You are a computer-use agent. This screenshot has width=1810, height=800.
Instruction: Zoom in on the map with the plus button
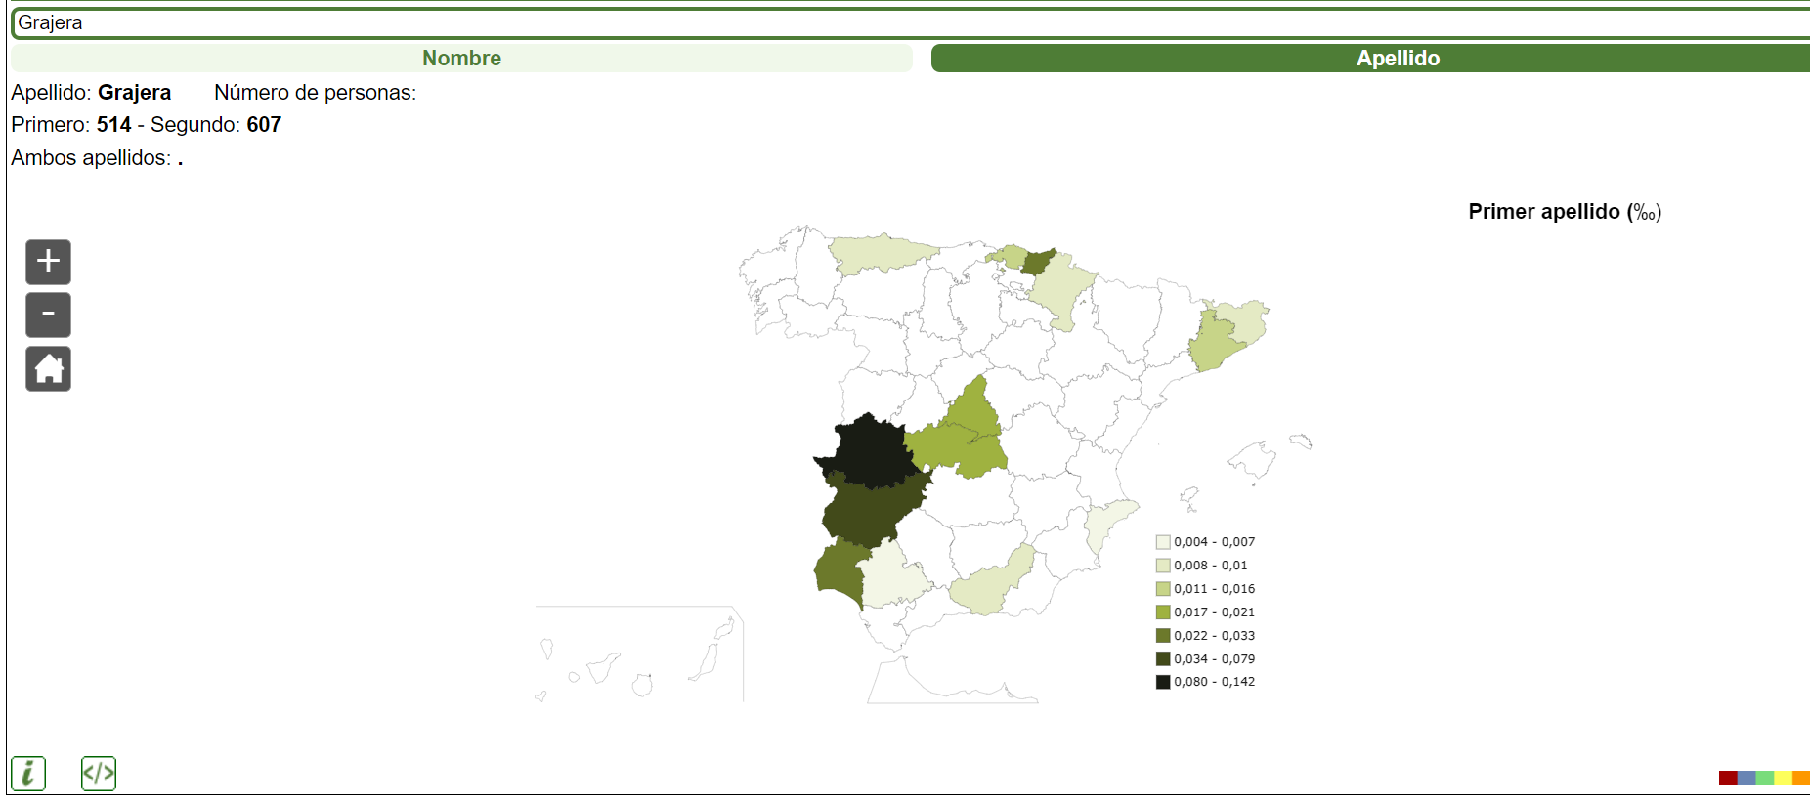[48, 262]
